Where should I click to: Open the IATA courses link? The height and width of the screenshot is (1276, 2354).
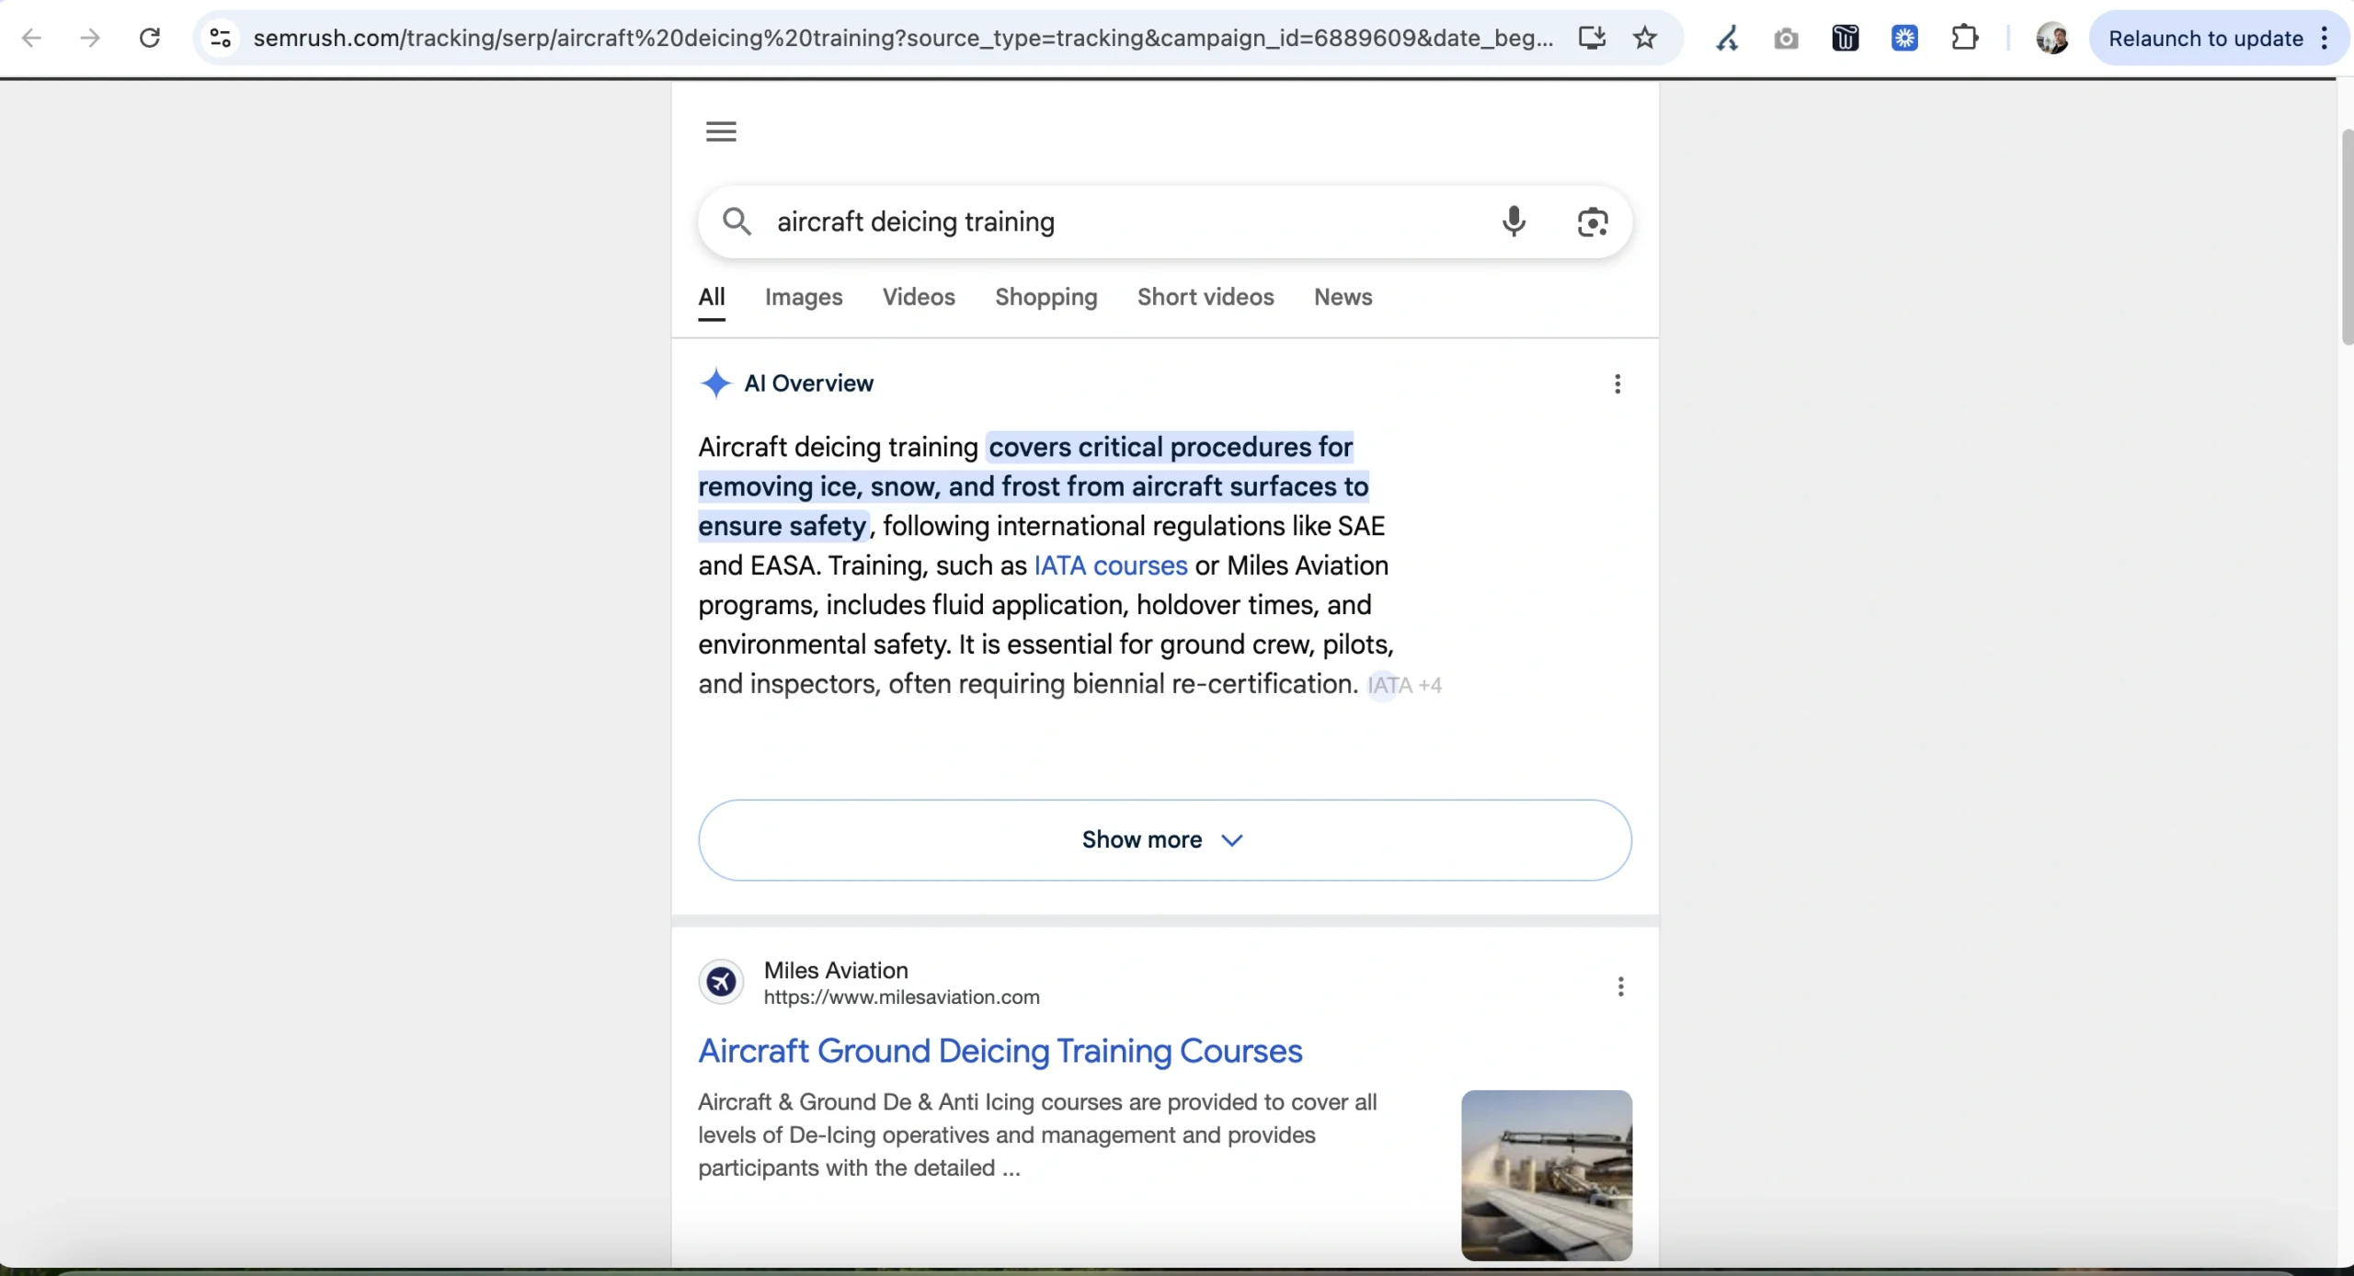(x=1110, y=565)
